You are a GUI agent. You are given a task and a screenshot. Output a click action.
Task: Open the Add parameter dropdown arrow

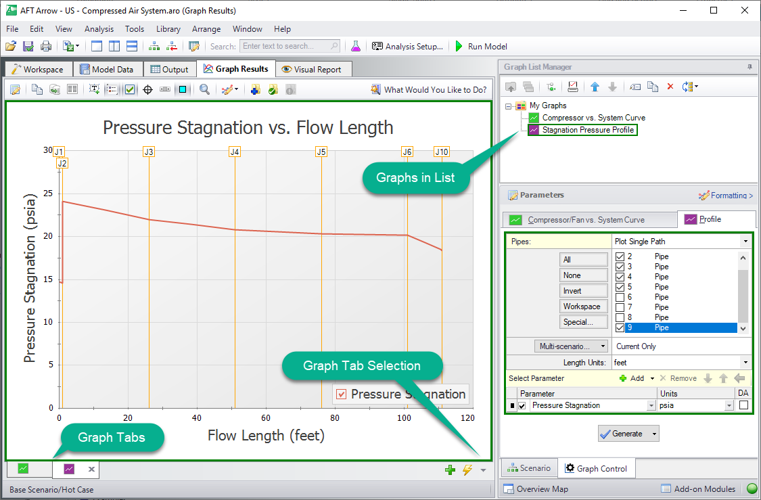[652, 379]
